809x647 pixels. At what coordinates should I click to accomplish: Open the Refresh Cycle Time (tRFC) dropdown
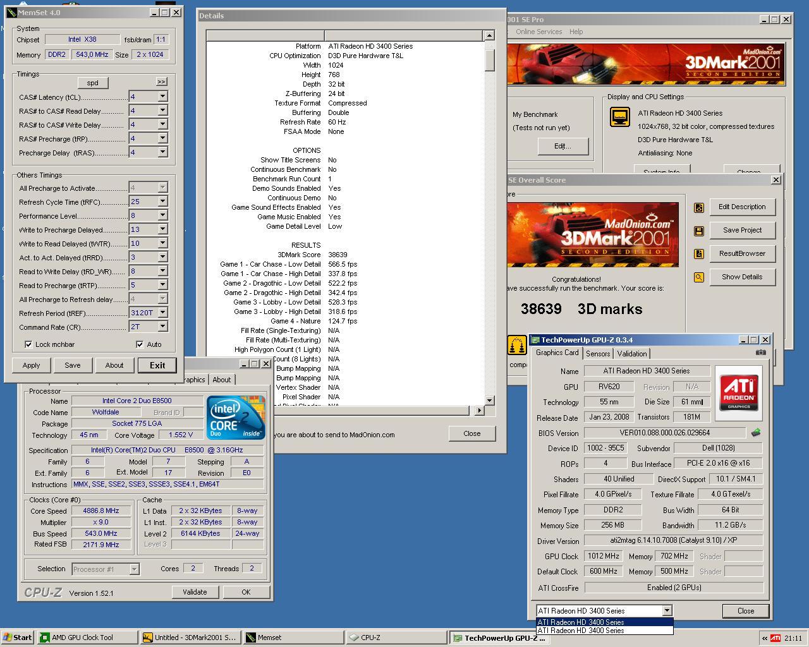162,202
